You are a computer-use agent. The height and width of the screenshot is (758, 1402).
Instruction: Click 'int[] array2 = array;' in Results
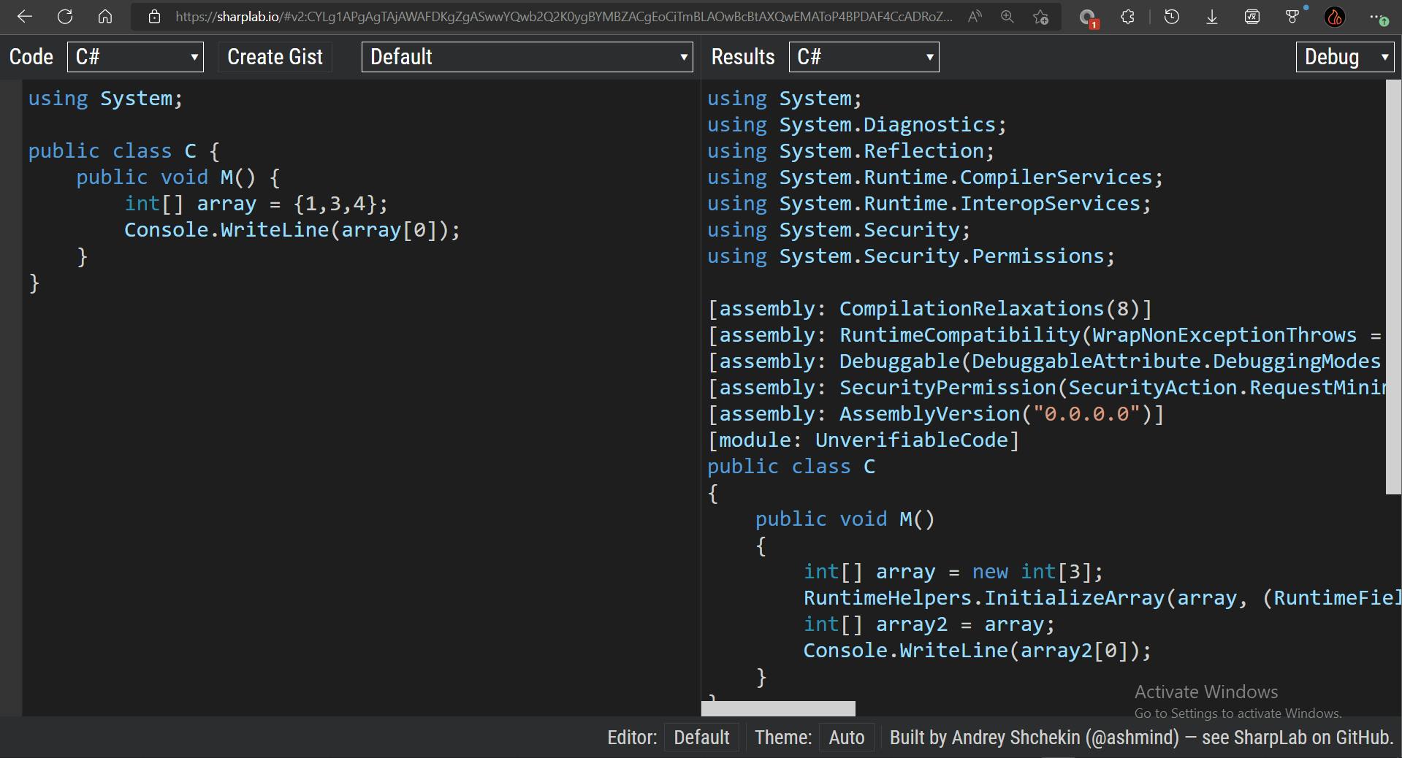tap(929, 624)
